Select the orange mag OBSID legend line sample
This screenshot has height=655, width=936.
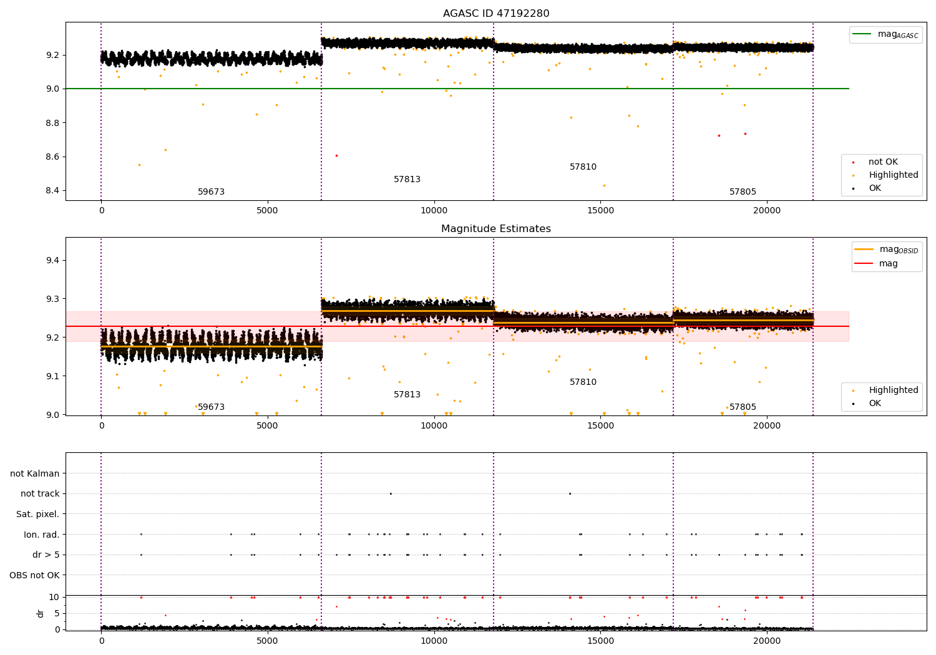(864, 250)
